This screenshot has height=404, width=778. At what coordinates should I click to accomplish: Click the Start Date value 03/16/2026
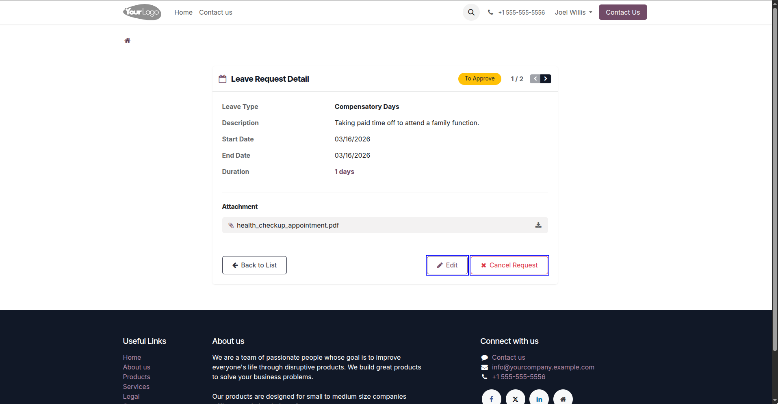coord(352,139)
